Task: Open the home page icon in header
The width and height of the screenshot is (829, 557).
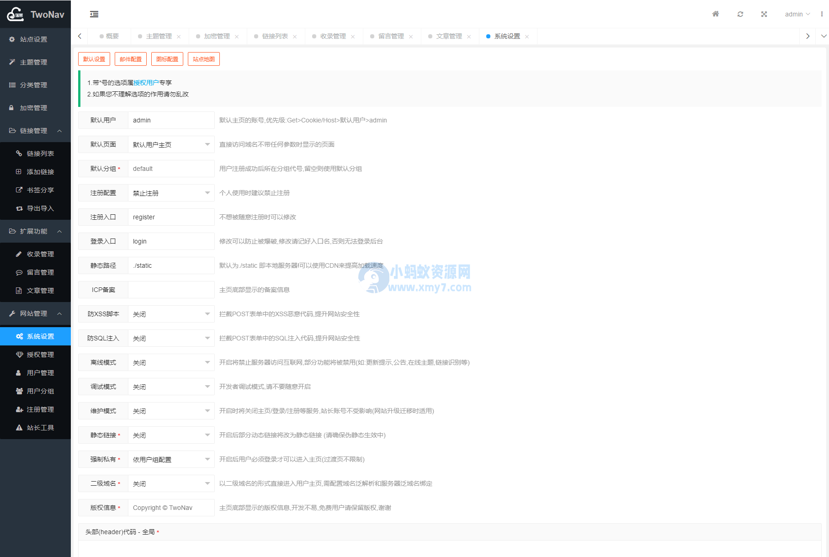Action: 716,14
